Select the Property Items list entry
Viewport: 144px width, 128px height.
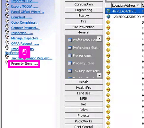[x=84, y=63]
